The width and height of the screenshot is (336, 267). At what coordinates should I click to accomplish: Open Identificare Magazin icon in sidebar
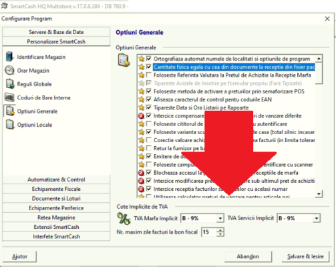point(9,57)
